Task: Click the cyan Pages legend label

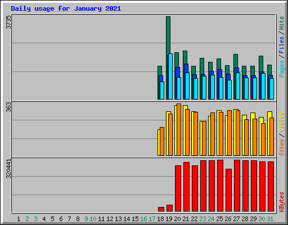Action: click(x=281, y=69)
